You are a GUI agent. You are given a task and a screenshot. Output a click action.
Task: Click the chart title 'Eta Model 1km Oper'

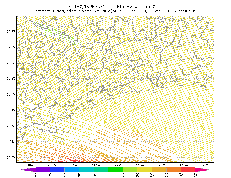tap(139, 7)
